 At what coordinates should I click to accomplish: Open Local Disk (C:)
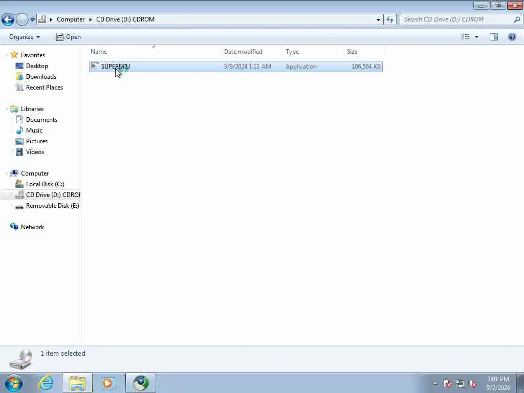pos(45,184)
